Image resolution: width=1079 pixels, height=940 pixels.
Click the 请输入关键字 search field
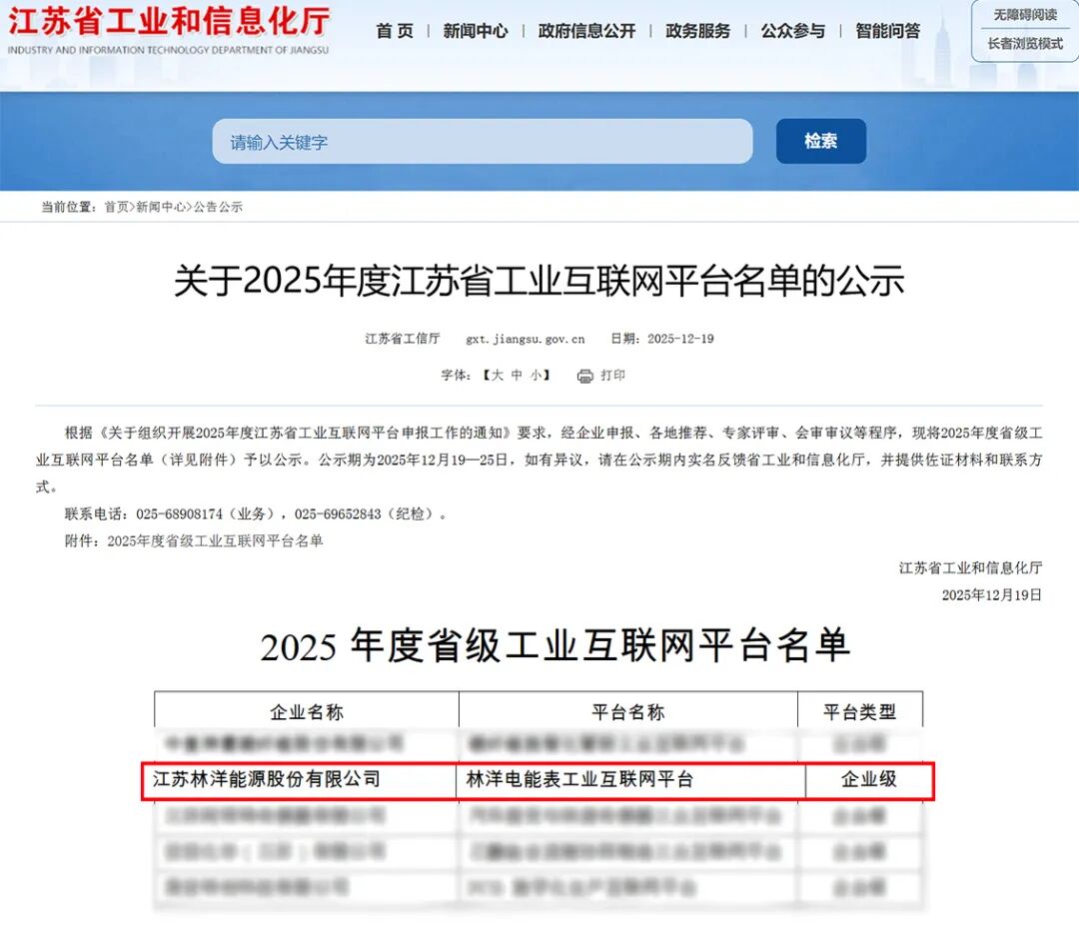[482, 142]
